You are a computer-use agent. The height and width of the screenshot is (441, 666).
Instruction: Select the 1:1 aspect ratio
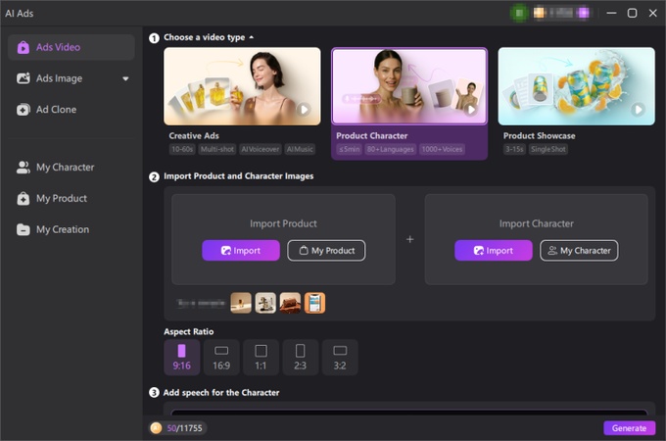click(x=261, y=357)
